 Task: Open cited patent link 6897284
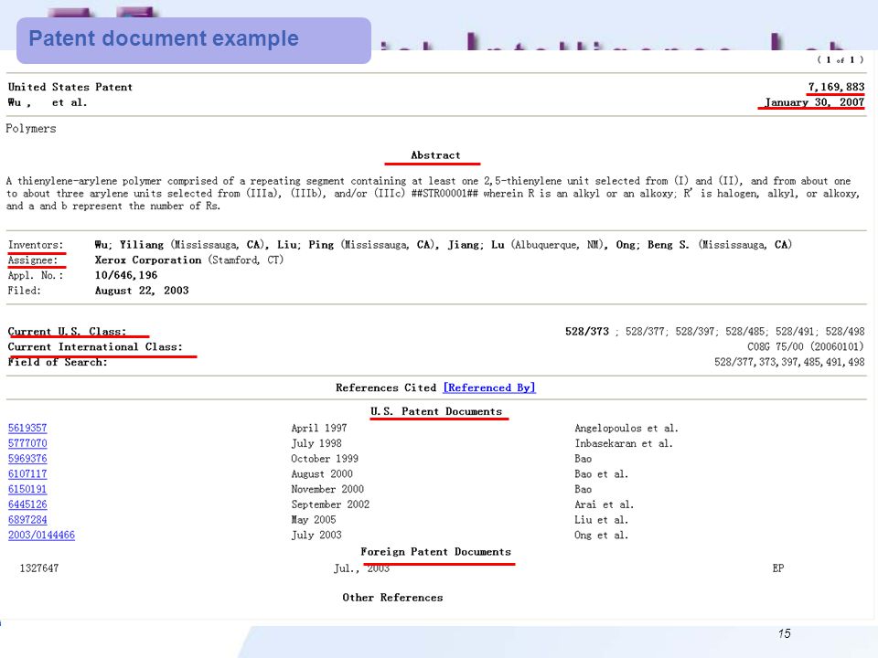click(27, 520)
